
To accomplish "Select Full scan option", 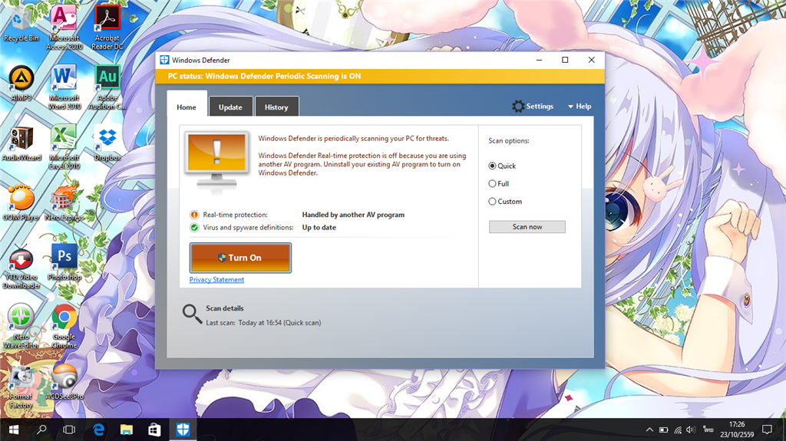I will tap(499, 184).
